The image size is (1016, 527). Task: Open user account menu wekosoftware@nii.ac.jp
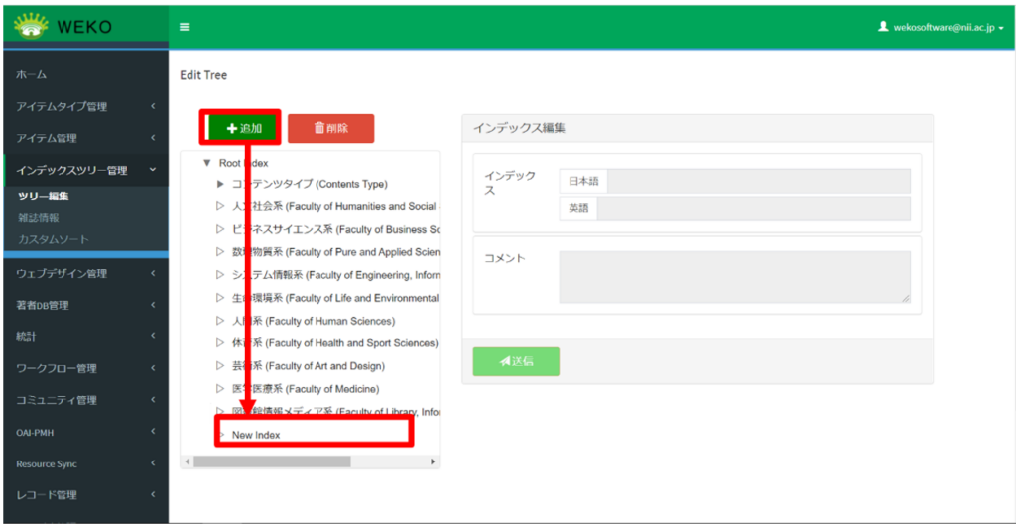click(941, 27)
